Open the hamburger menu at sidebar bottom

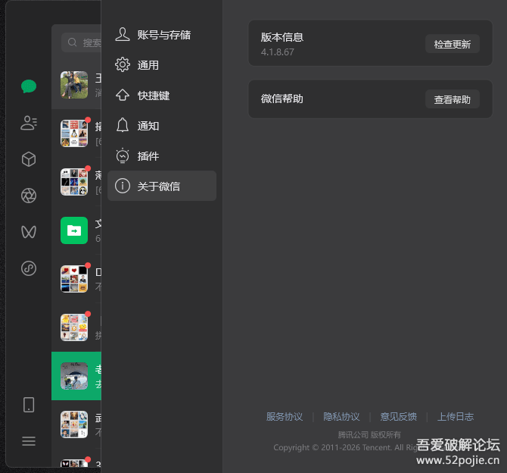[29, 441]
